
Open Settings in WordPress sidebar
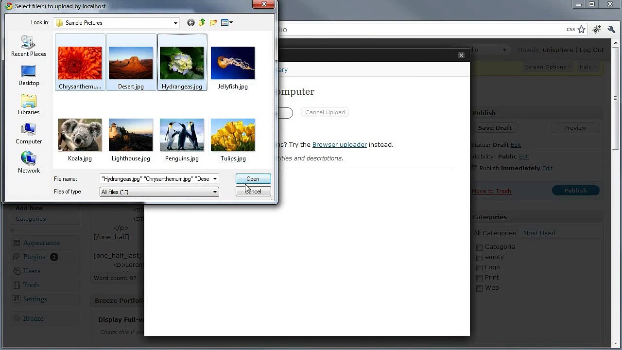tap(35, 299)
